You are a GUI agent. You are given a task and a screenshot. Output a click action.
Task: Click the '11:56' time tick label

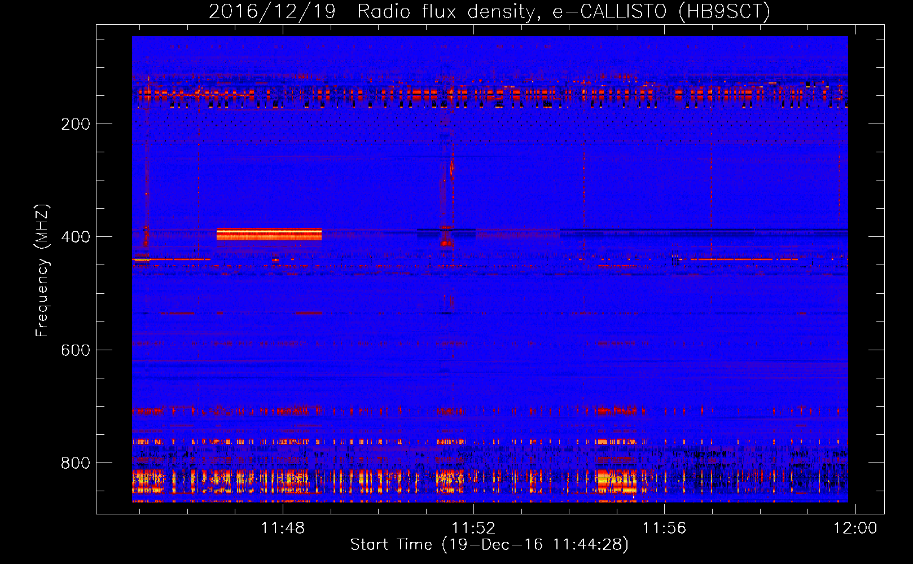click(x=665, y=528)
